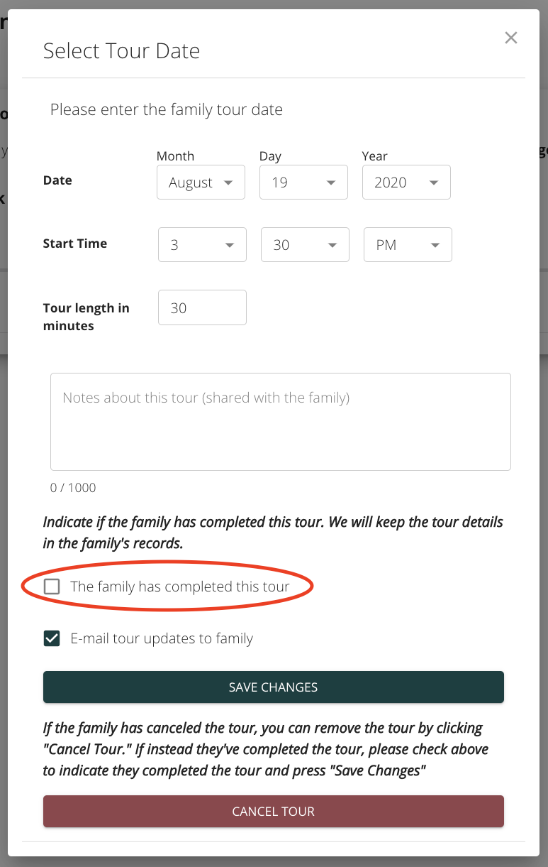Click the arrow icon on hour dropdown

[x=230, y=246]
